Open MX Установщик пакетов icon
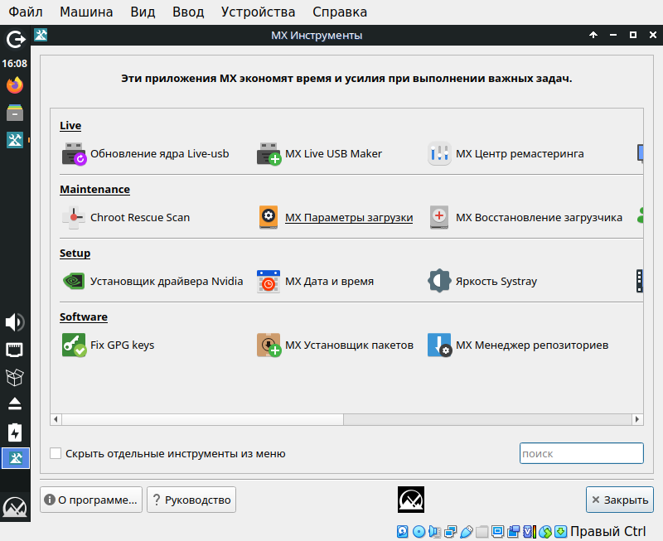Screen dimensions: 663x541 (x=269, y=345)
